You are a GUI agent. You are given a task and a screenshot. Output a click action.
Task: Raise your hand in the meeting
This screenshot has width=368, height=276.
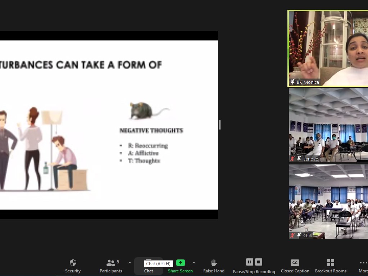click(214, 266)
